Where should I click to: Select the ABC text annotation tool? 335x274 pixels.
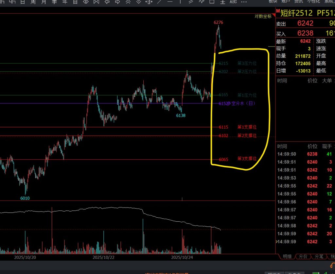click(x=233, y=2)
